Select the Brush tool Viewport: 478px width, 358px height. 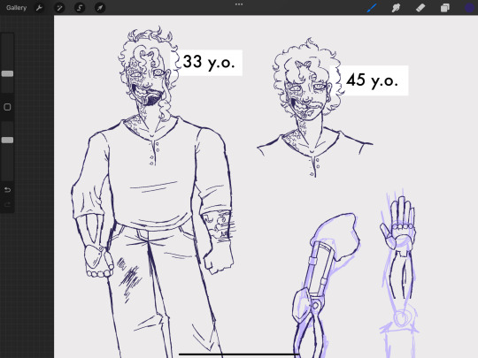pyautogui.click(x=372, y=8)
